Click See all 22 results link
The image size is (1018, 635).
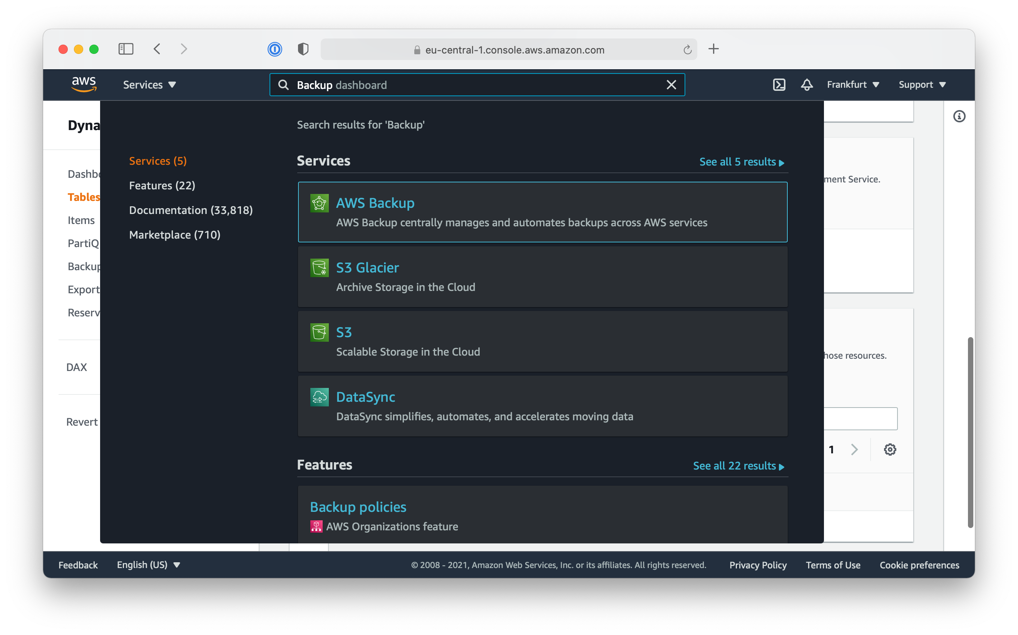click(738, 466)
